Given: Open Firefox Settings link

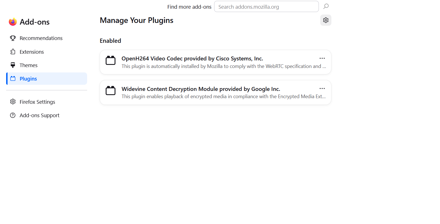Looking at the screenshot, I should (x=47, y=102).
